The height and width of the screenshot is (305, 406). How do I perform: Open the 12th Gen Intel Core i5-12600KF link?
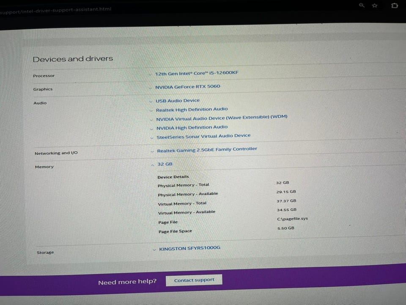click(197, 73)
